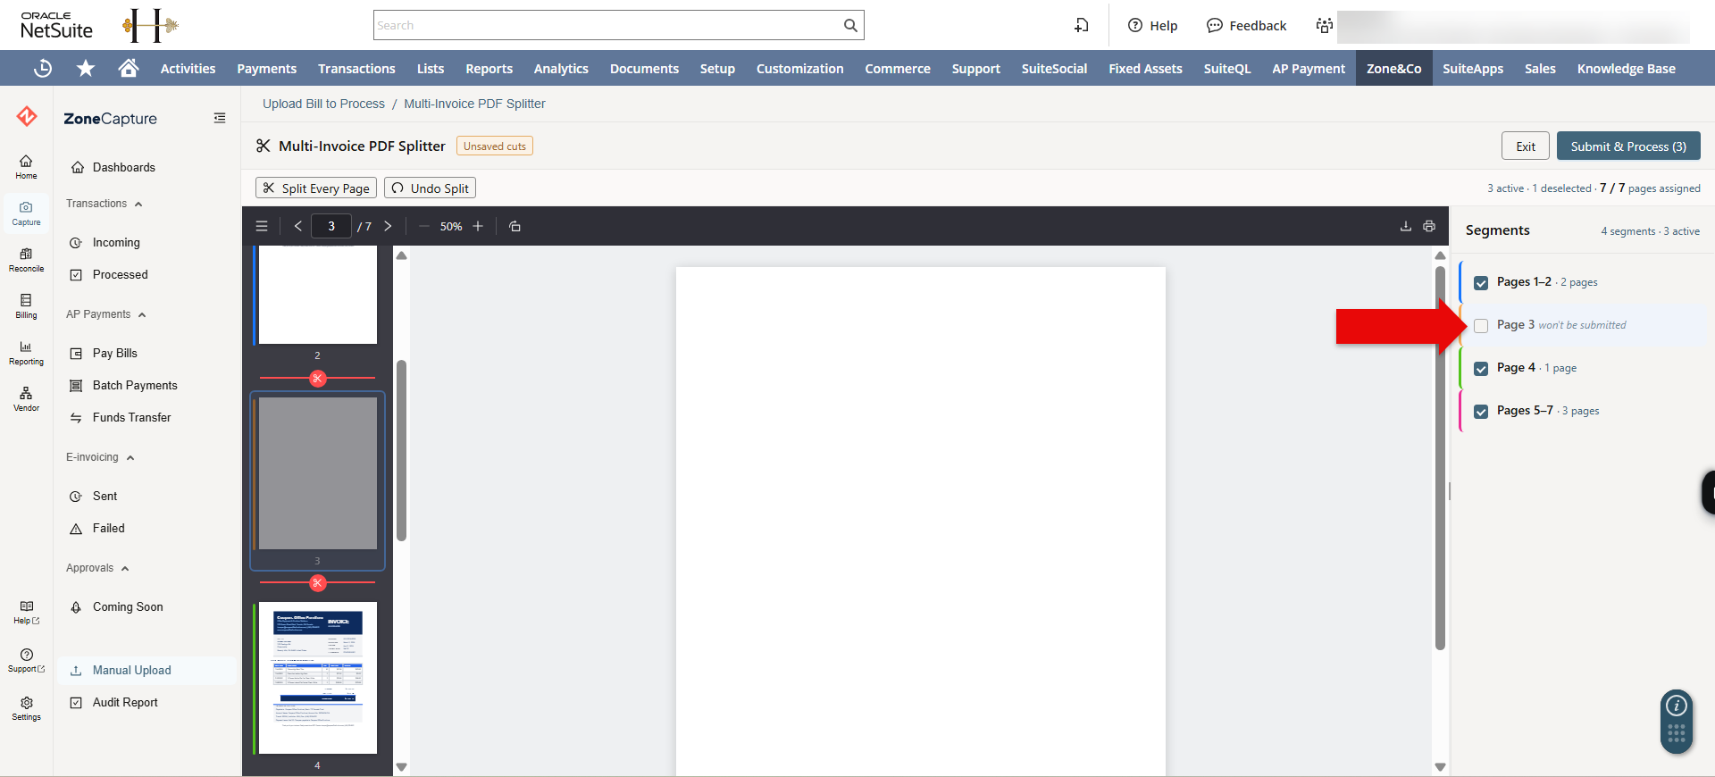
Task: Click Split Every Page button
Action: (316, 188)
